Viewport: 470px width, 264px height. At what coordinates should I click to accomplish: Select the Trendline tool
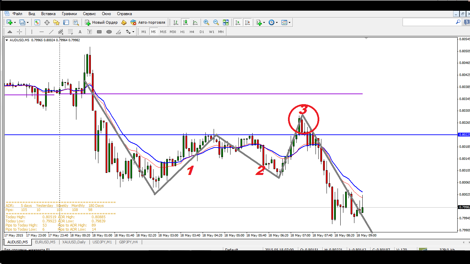pos(51,32)
